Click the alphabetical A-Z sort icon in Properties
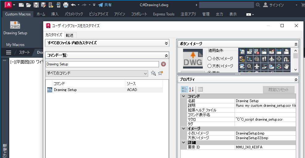This screenshot has width=305, height=158. [x=191, y=89]
